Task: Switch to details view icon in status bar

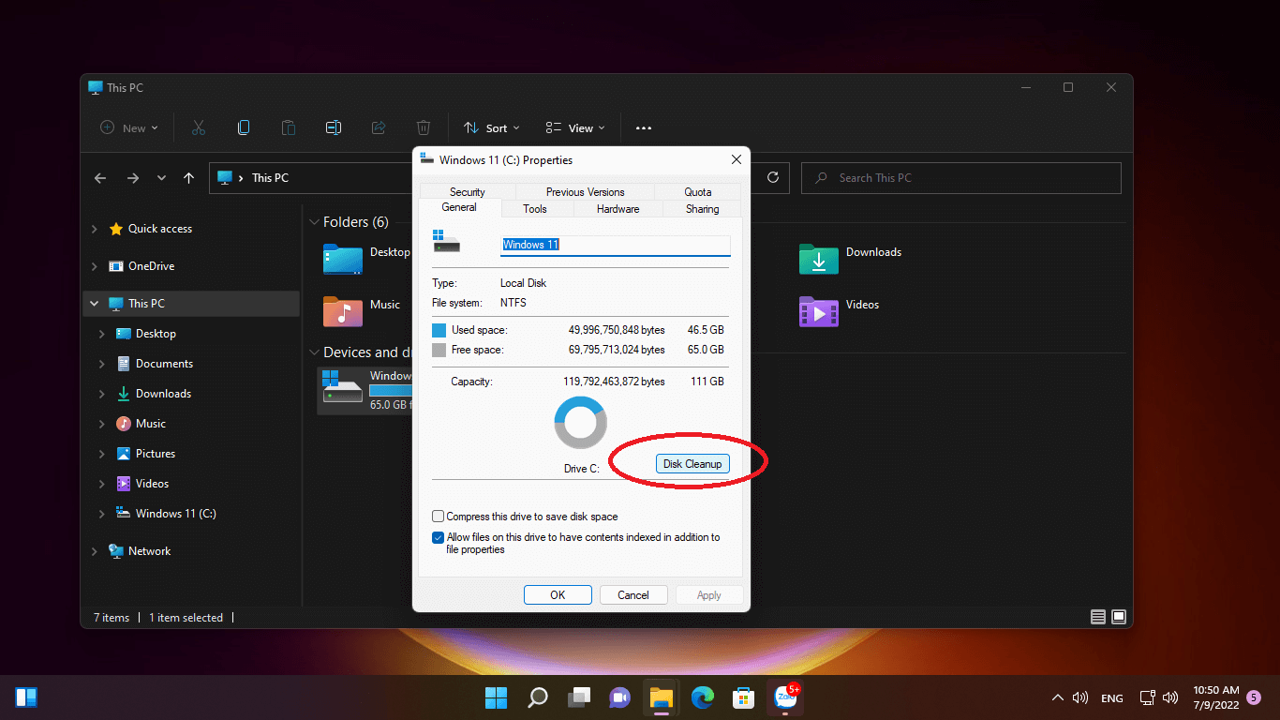Action: click(x=1098, y=617)
